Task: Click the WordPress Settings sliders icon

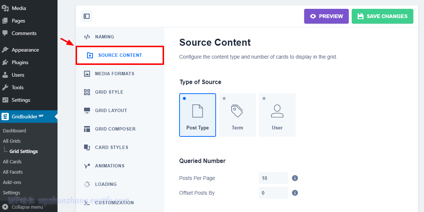Action: 5,100
